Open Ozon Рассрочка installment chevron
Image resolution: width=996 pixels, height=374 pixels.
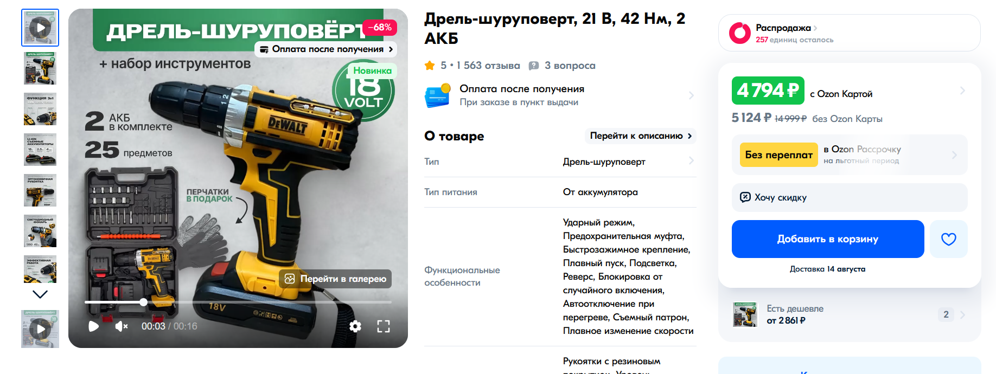tap(954, 155)
